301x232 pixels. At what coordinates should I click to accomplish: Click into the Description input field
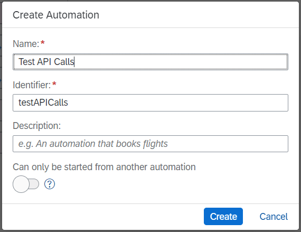point(150,144)
